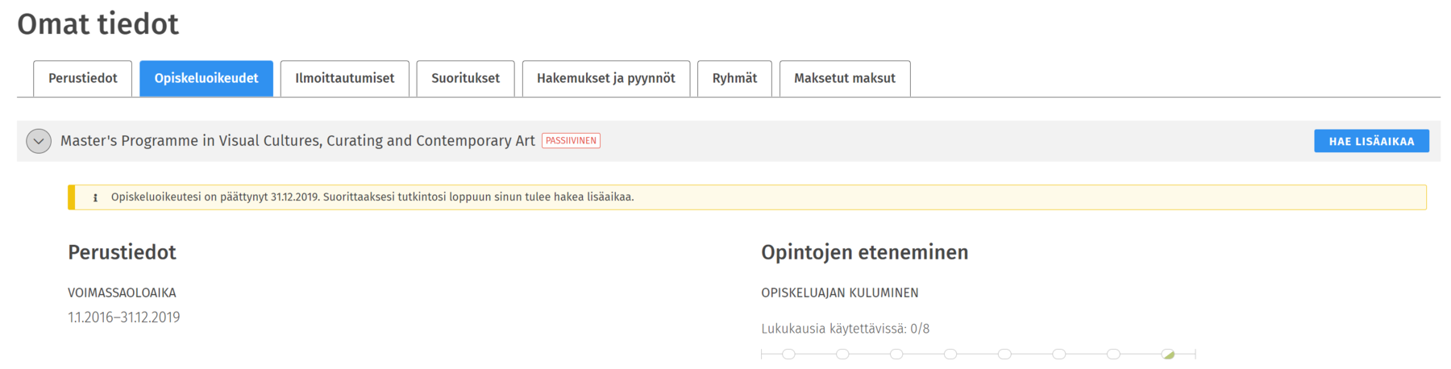Collapse the Master's Programme section chevron
The height and width of the screenshot is (369, 1451).
click(x=38, y=141)
